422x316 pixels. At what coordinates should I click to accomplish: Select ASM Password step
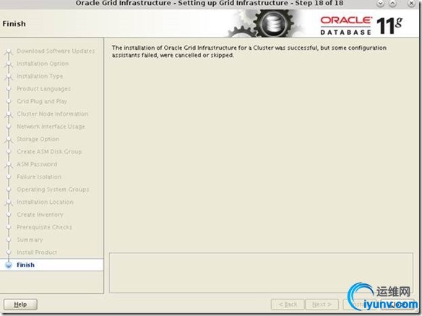click(37, 164)
